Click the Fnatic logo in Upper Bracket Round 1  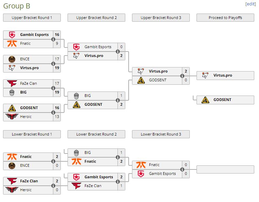tap(12, 43)
